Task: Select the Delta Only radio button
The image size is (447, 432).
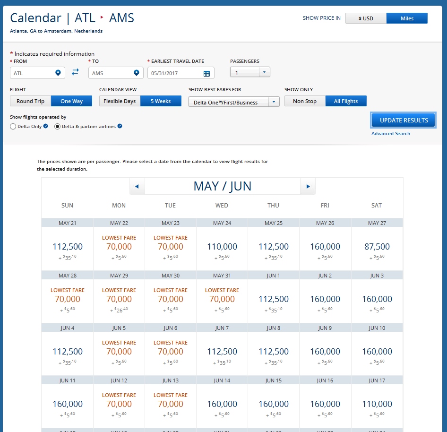Action: (13, 126)
